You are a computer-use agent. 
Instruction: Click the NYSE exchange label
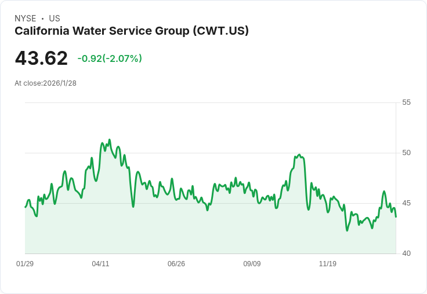(26, 18)
